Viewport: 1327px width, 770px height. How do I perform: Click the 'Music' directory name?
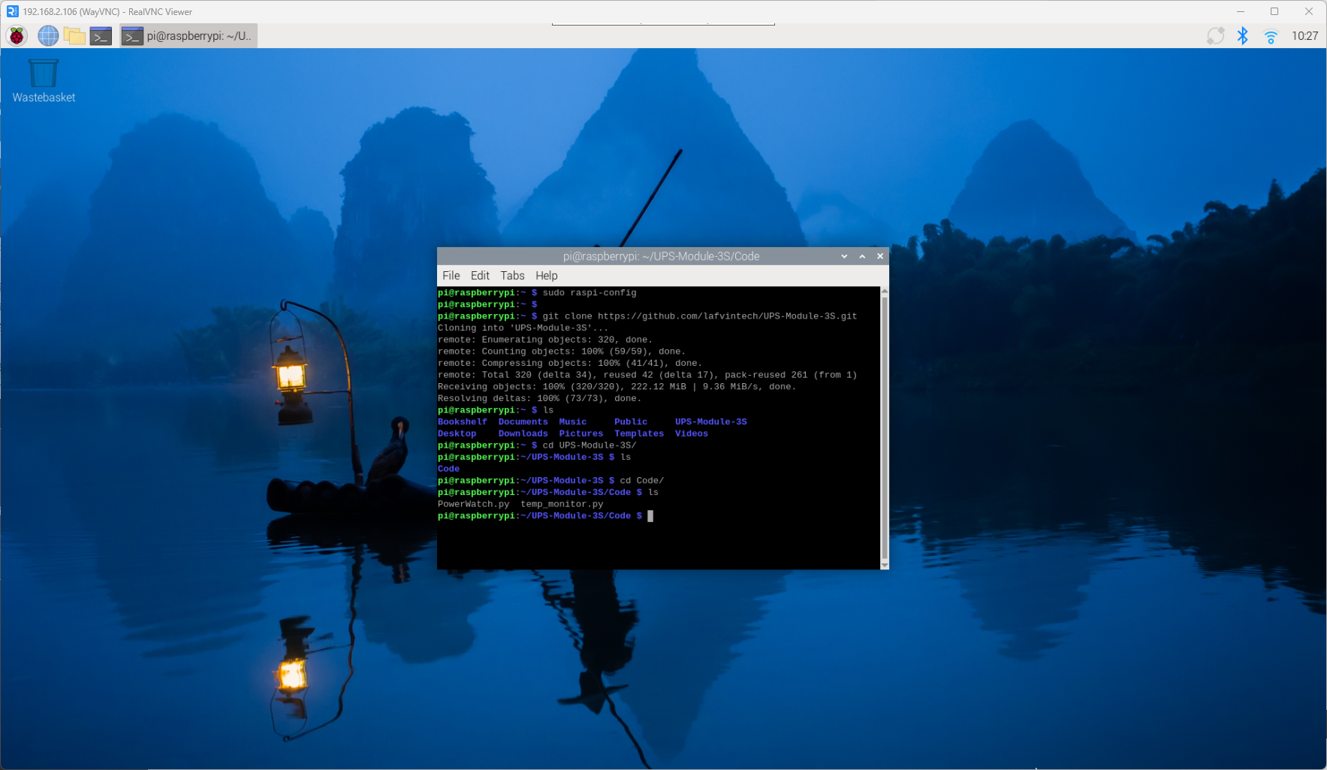click(572, 422)
